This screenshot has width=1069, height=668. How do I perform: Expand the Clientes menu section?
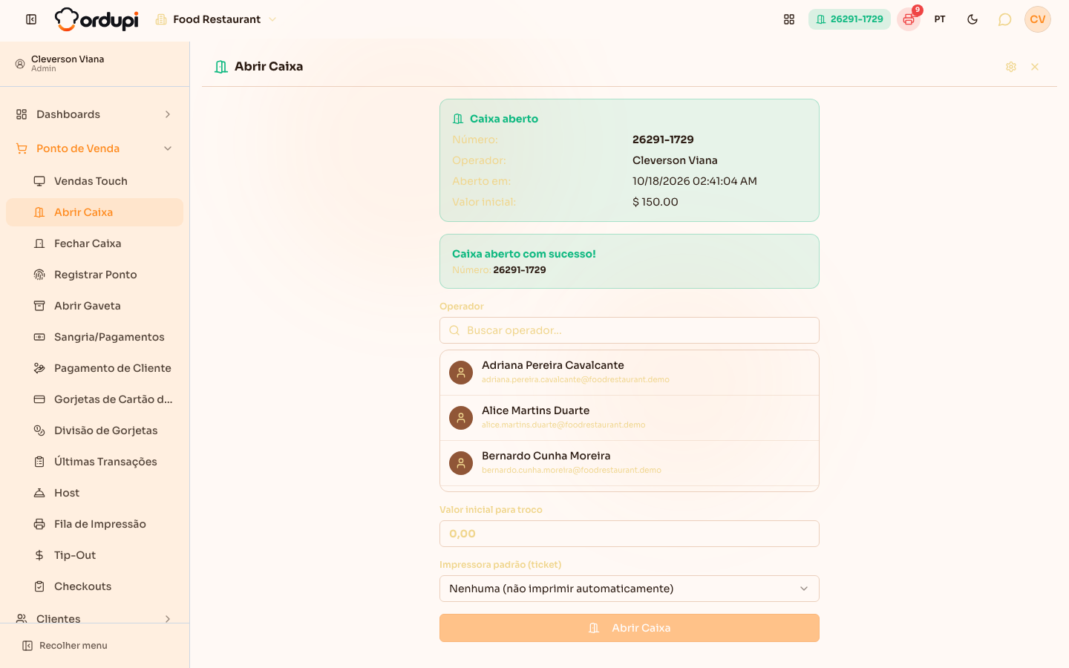(x=94, y=618)
